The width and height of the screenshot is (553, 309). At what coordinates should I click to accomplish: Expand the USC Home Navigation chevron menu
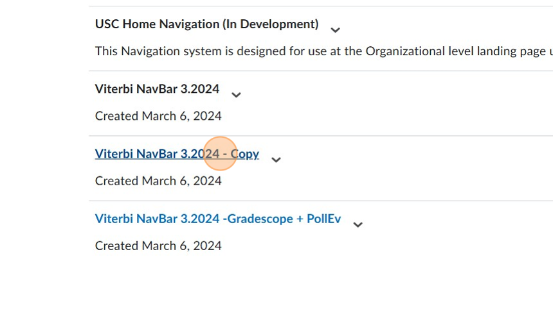tap(335, 30)
